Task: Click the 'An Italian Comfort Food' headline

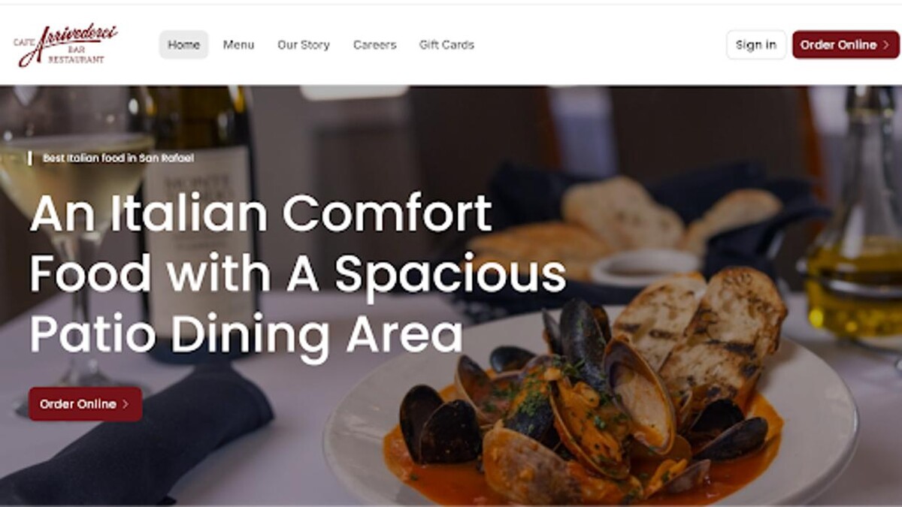Action: pos(298,274)
